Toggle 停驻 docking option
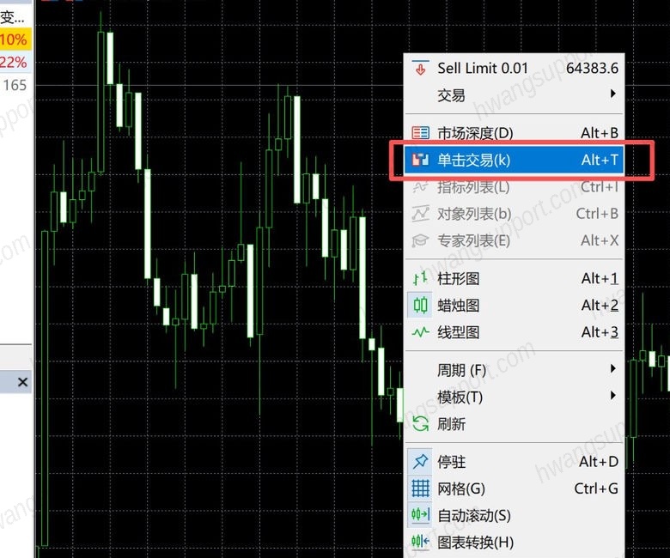This screenshot has width=670, height=558. click(x=515, y=462)
